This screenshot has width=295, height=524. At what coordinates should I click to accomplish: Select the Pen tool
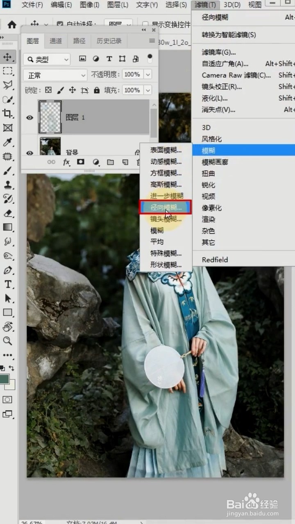coord(8,270)
